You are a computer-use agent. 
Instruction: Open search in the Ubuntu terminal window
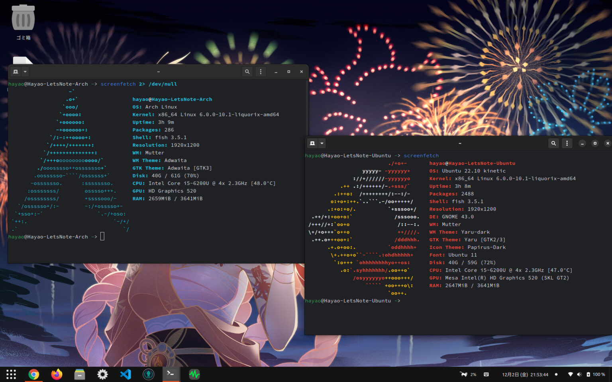553,143
